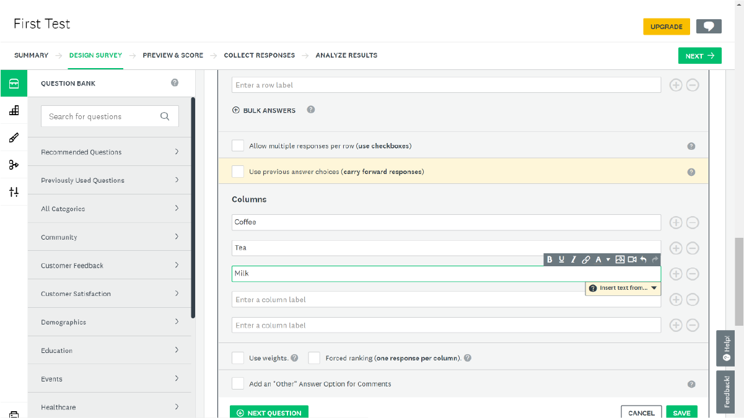
Task: Click the Question Bank help icon
Action: (175, 83)
